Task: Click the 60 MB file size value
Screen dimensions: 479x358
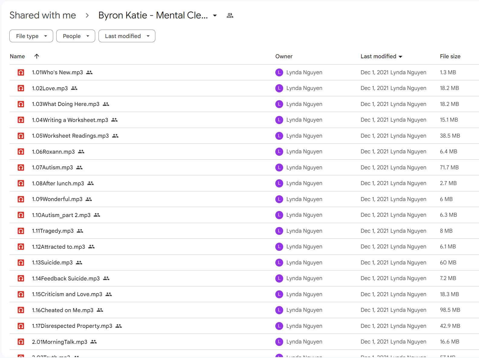Action: (x=448, y=263)
